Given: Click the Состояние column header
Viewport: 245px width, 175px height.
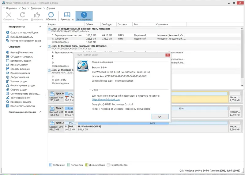Looking at the screenshot, I should [171, 24].
